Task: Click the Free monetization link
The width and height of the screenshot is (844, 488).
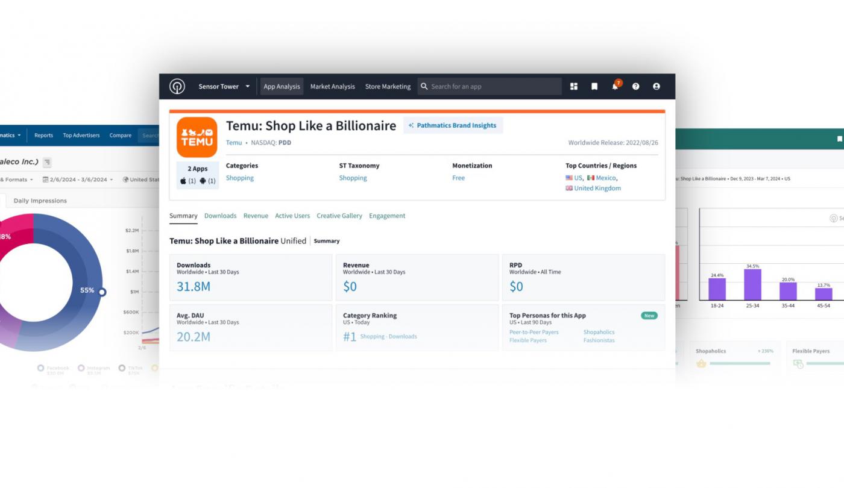Action: tap(459, 178)
